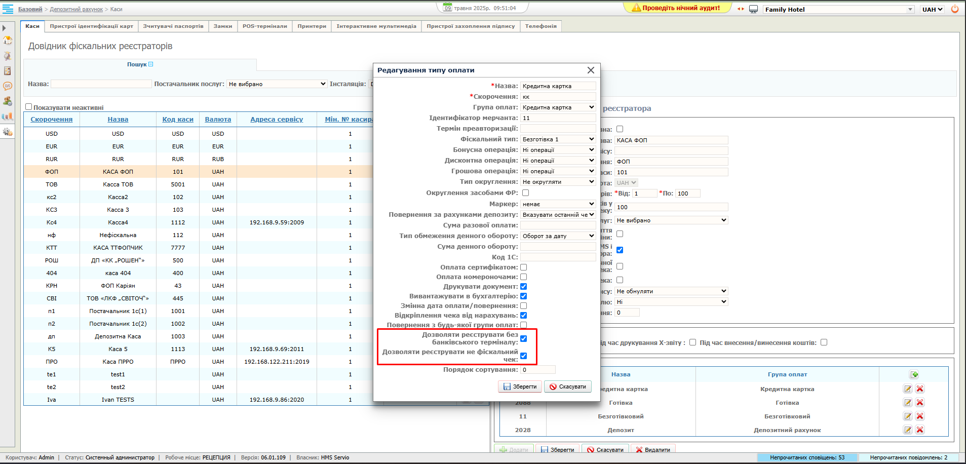966x464 pixels.
Task: Enable the Оплата сертифікатом checkbox
Action: [x=524, y=267]
